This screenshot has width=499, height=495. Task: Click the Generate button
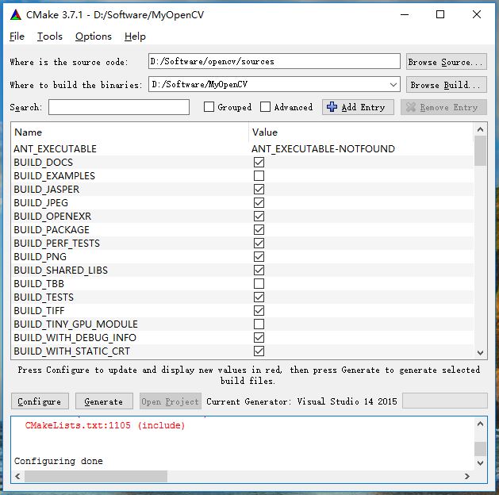[104, 401]
